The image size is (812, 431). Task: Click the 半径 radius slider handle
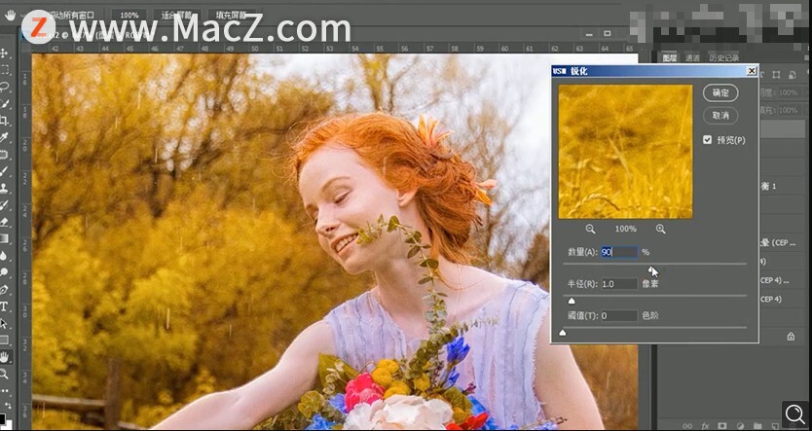[x=572, y=301]
